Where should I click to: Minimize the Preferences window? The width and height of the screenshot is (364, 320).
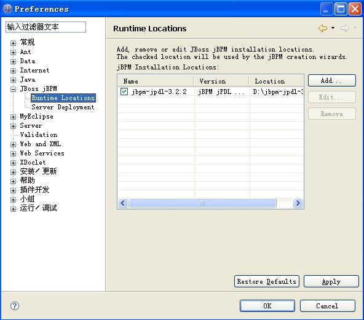coord(326,9)
